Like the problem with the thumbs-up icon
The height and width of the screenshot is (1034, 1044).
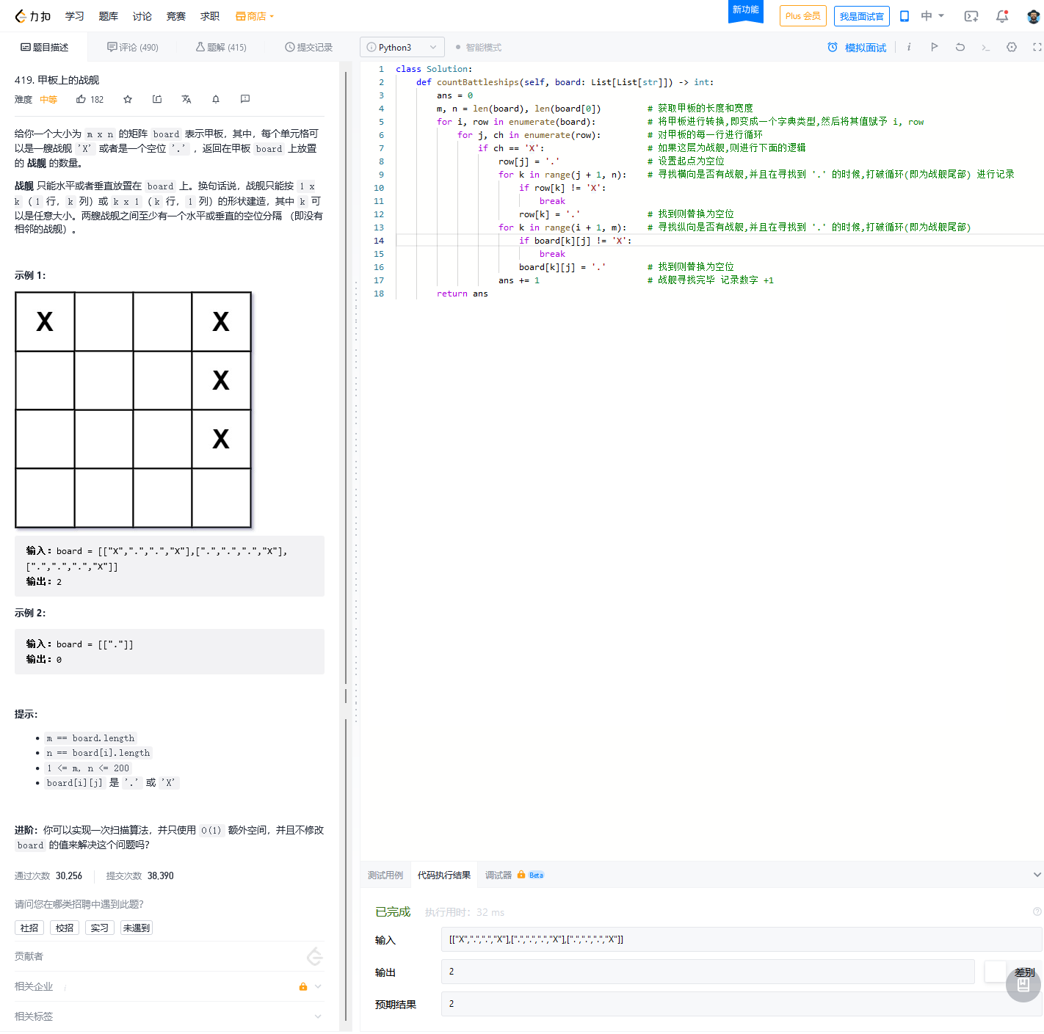click(x=81, y=99)
